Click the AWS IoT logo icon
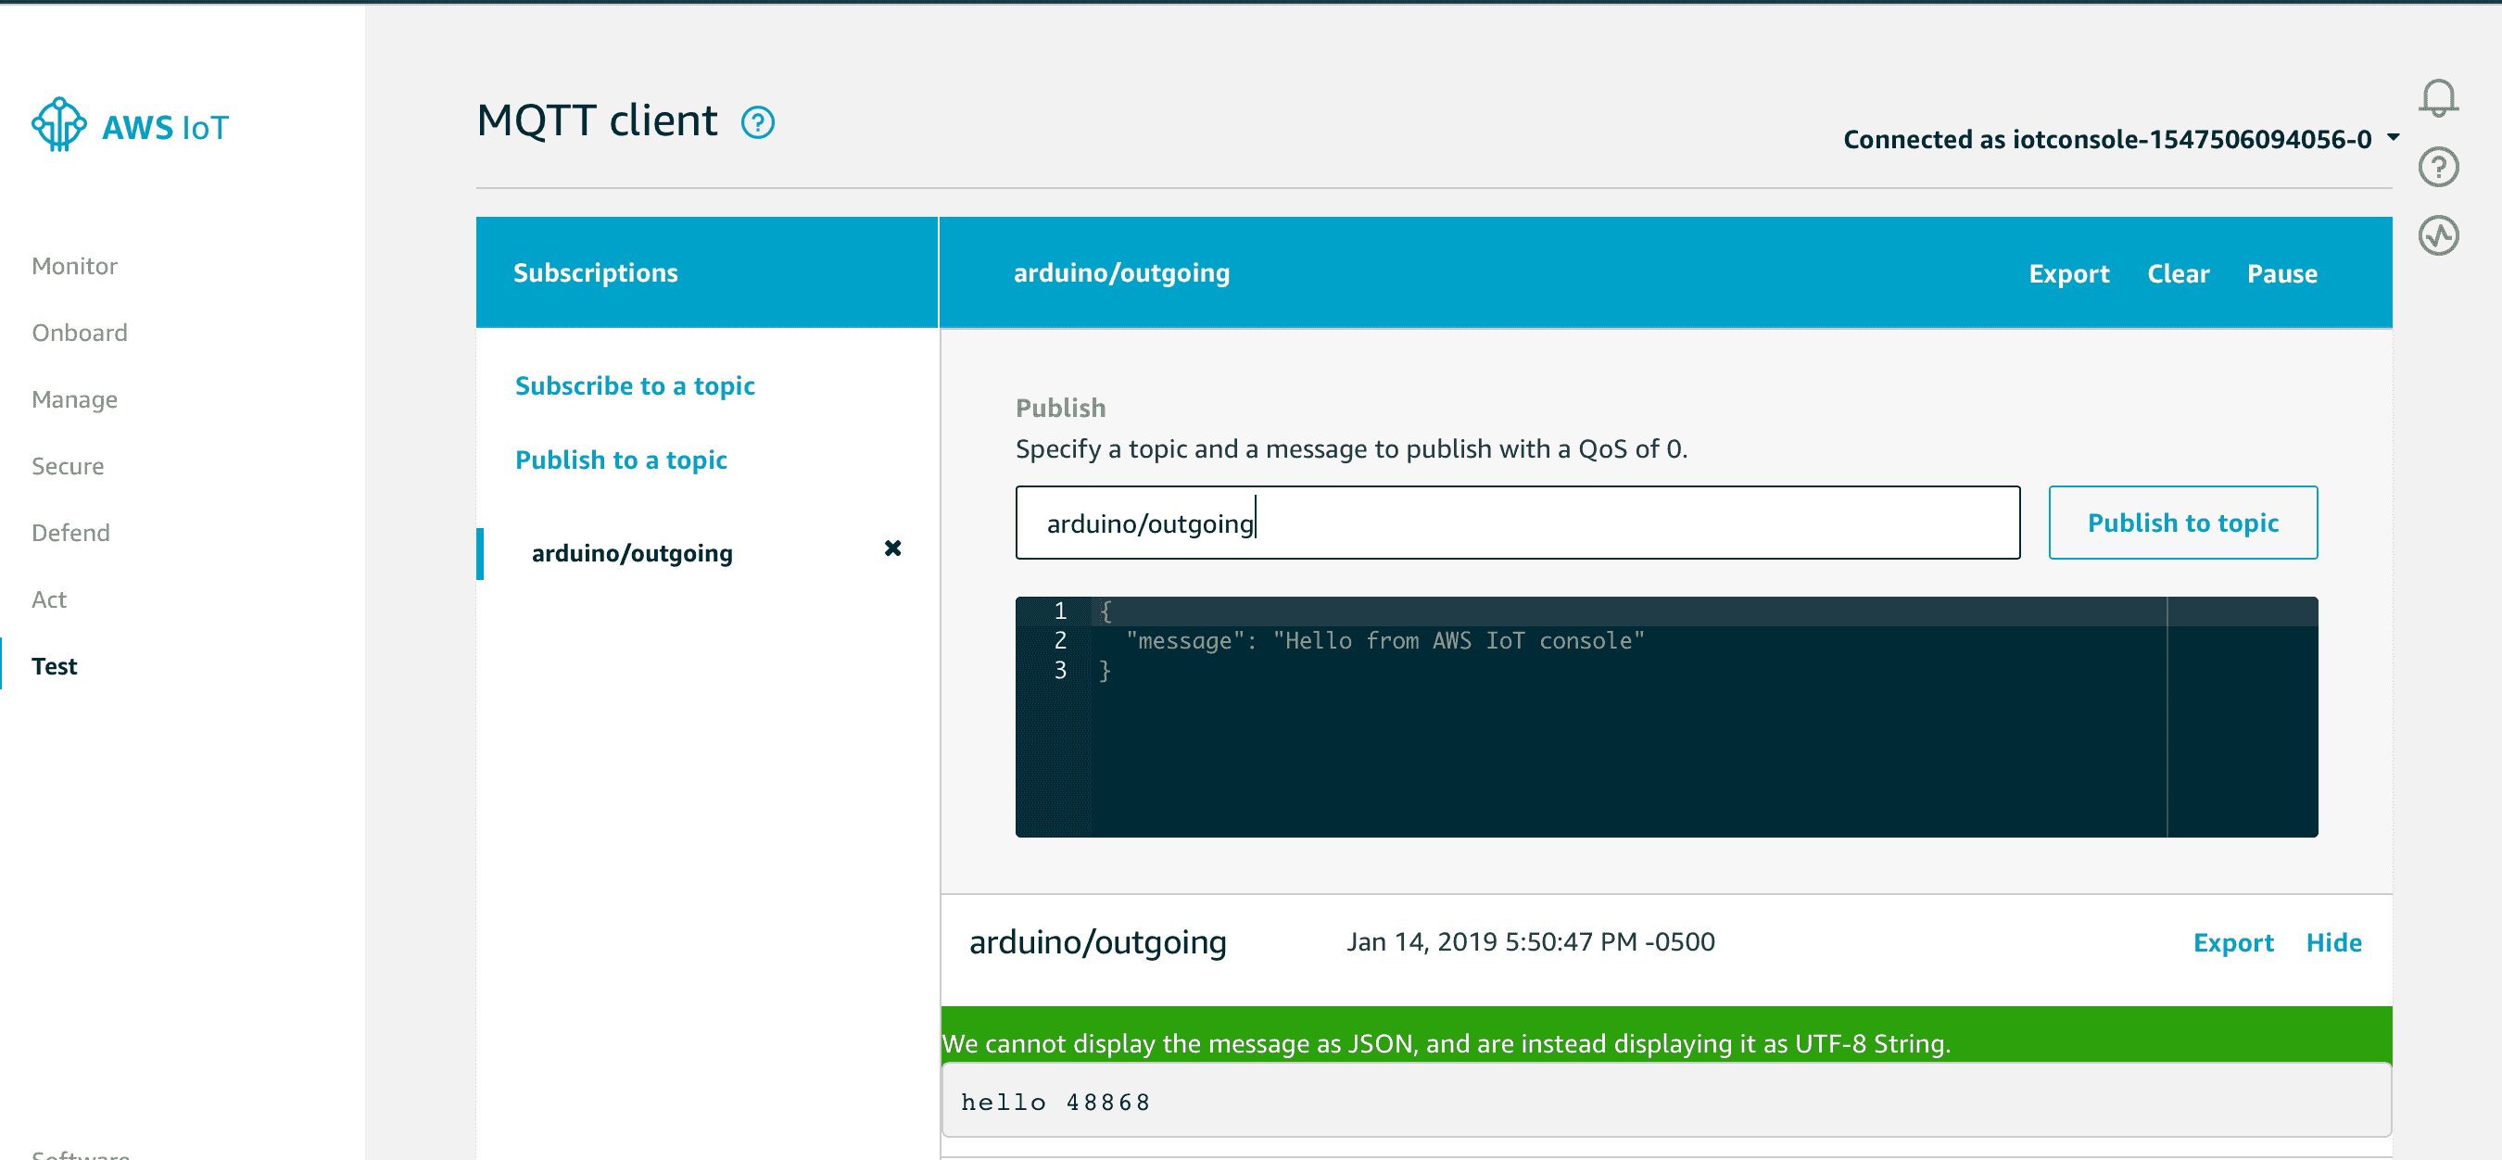Screen dimensions: 2502x1160 pos(59,125)
